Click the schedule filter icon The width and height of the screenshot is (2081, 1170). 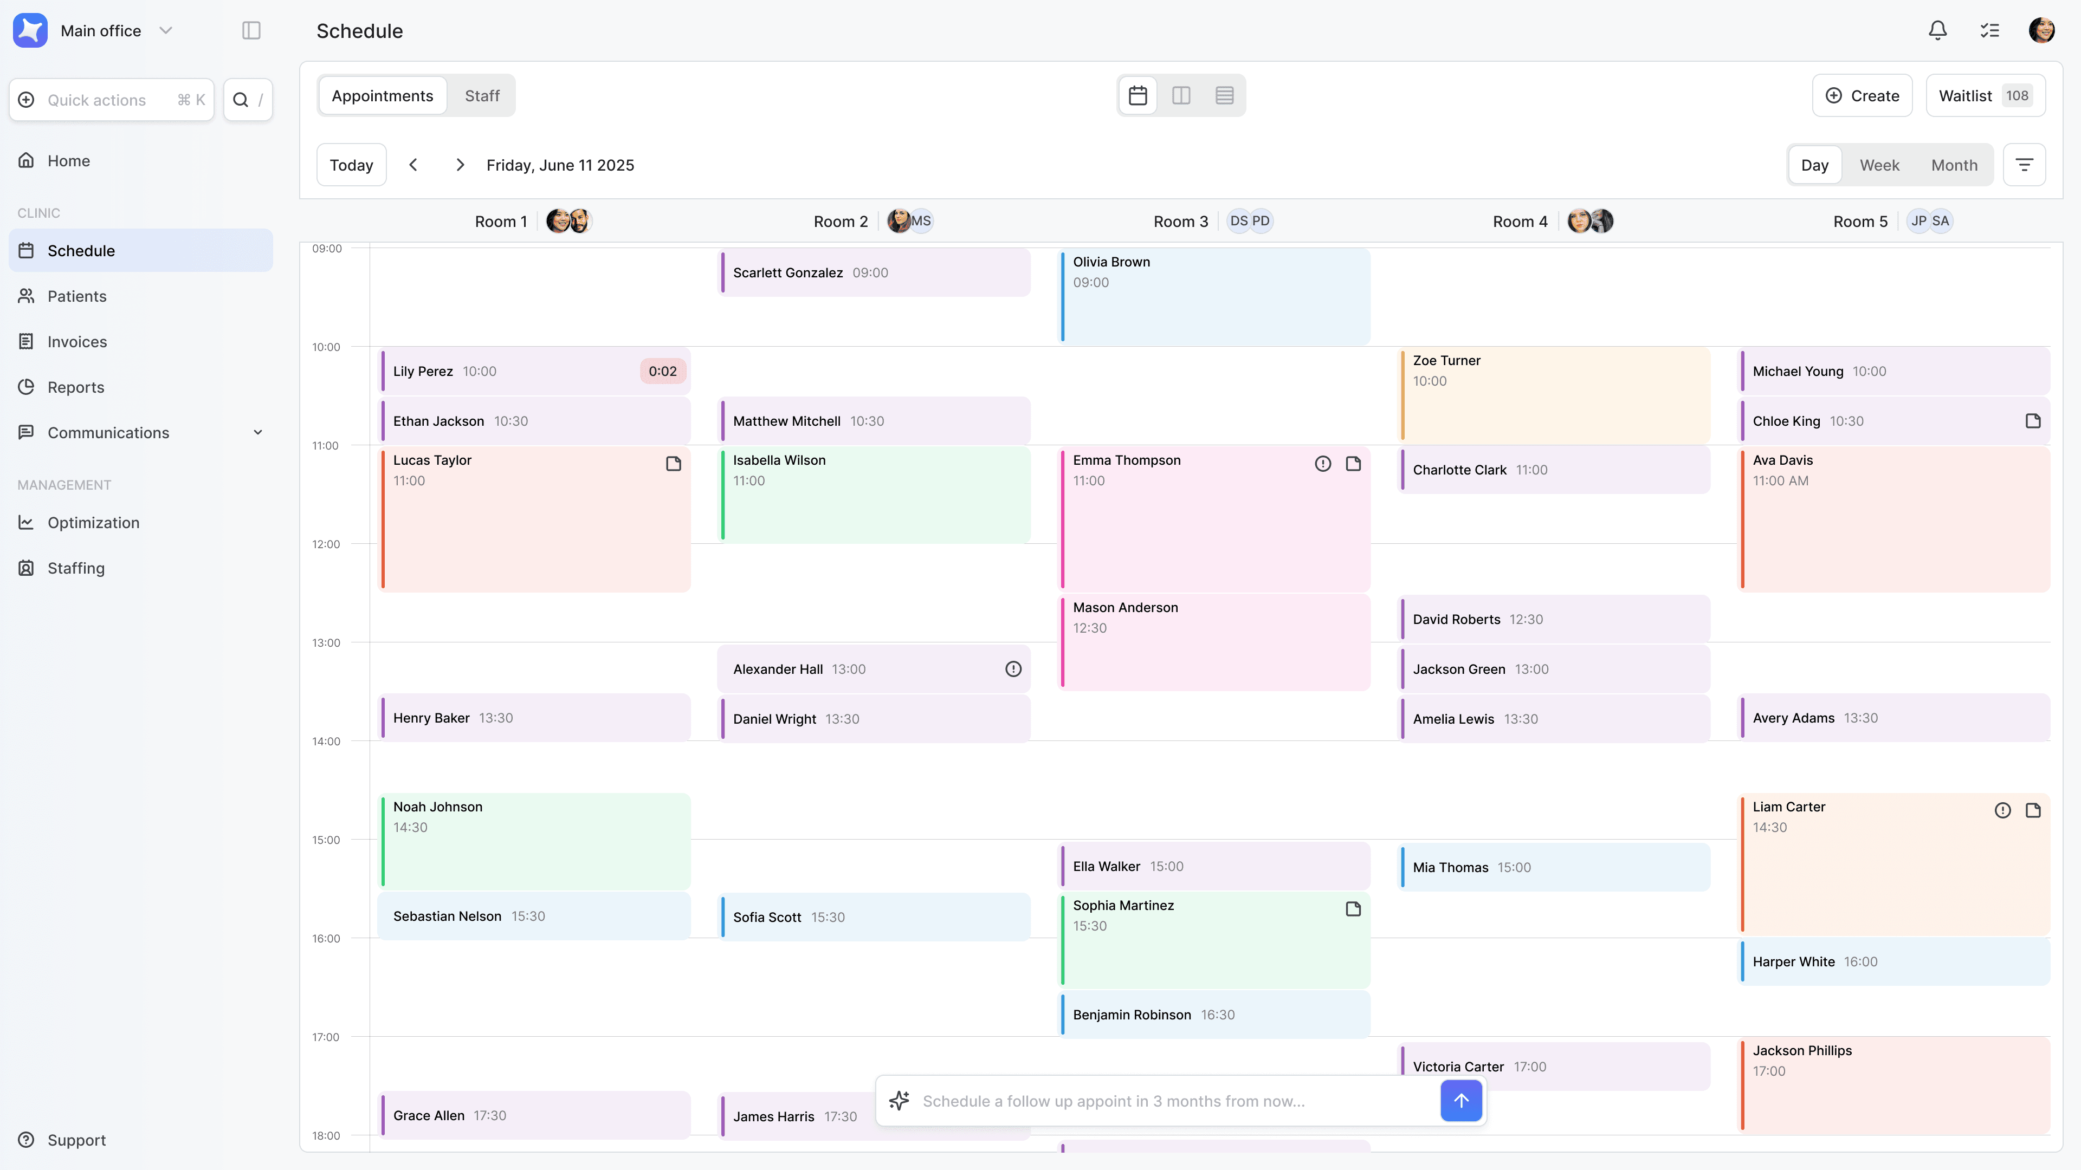coord(2024,165)
